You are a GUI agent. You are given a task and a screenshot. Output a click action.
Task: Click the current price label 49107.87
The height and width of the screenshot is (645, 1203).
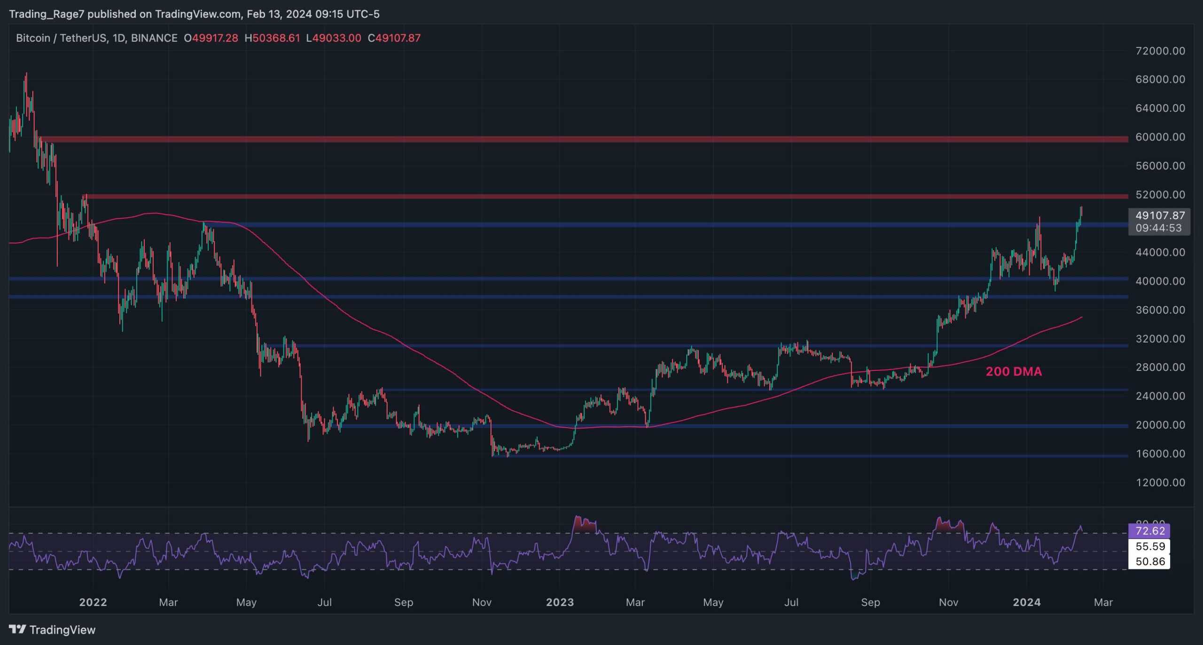tap(1160, 215)
